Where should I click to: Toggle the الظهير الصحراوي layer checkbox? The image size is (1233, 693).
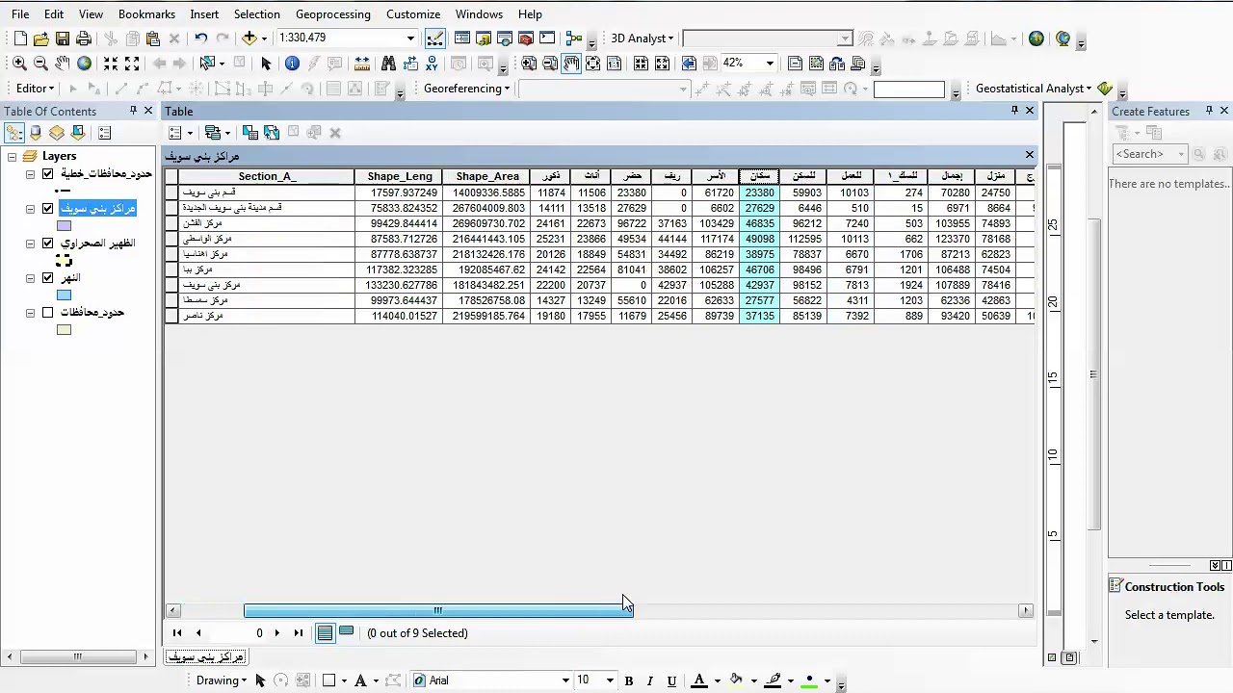click(x=47, y=244)
